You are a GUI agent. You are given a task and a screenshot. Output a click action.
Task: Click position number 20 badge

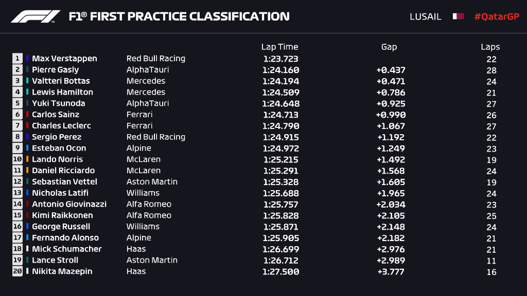pos(17,271)
